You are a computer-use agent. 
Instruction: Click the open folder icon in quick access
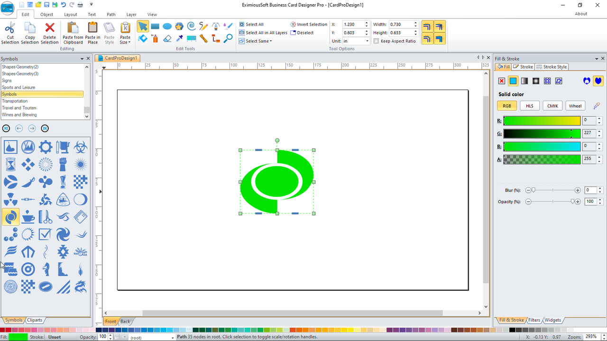click(38, 5)
